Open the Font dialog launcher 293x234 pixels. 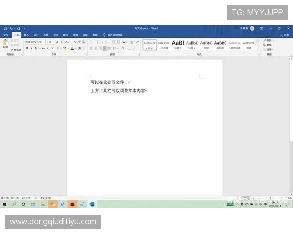pos(86,55)
